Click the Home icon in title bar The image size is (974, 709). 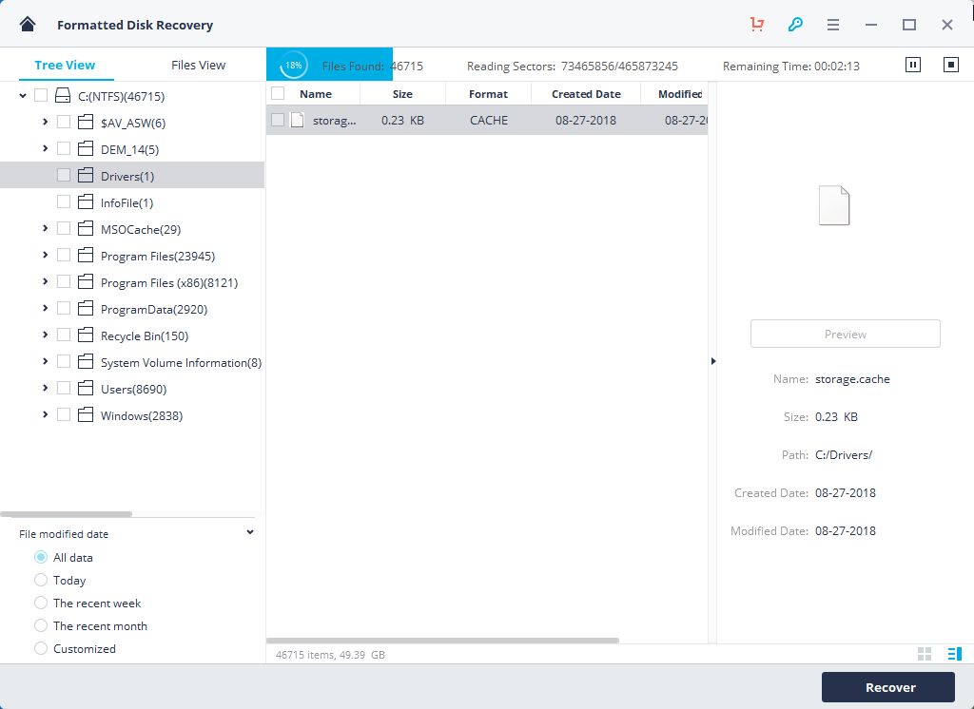pos(28,25)
